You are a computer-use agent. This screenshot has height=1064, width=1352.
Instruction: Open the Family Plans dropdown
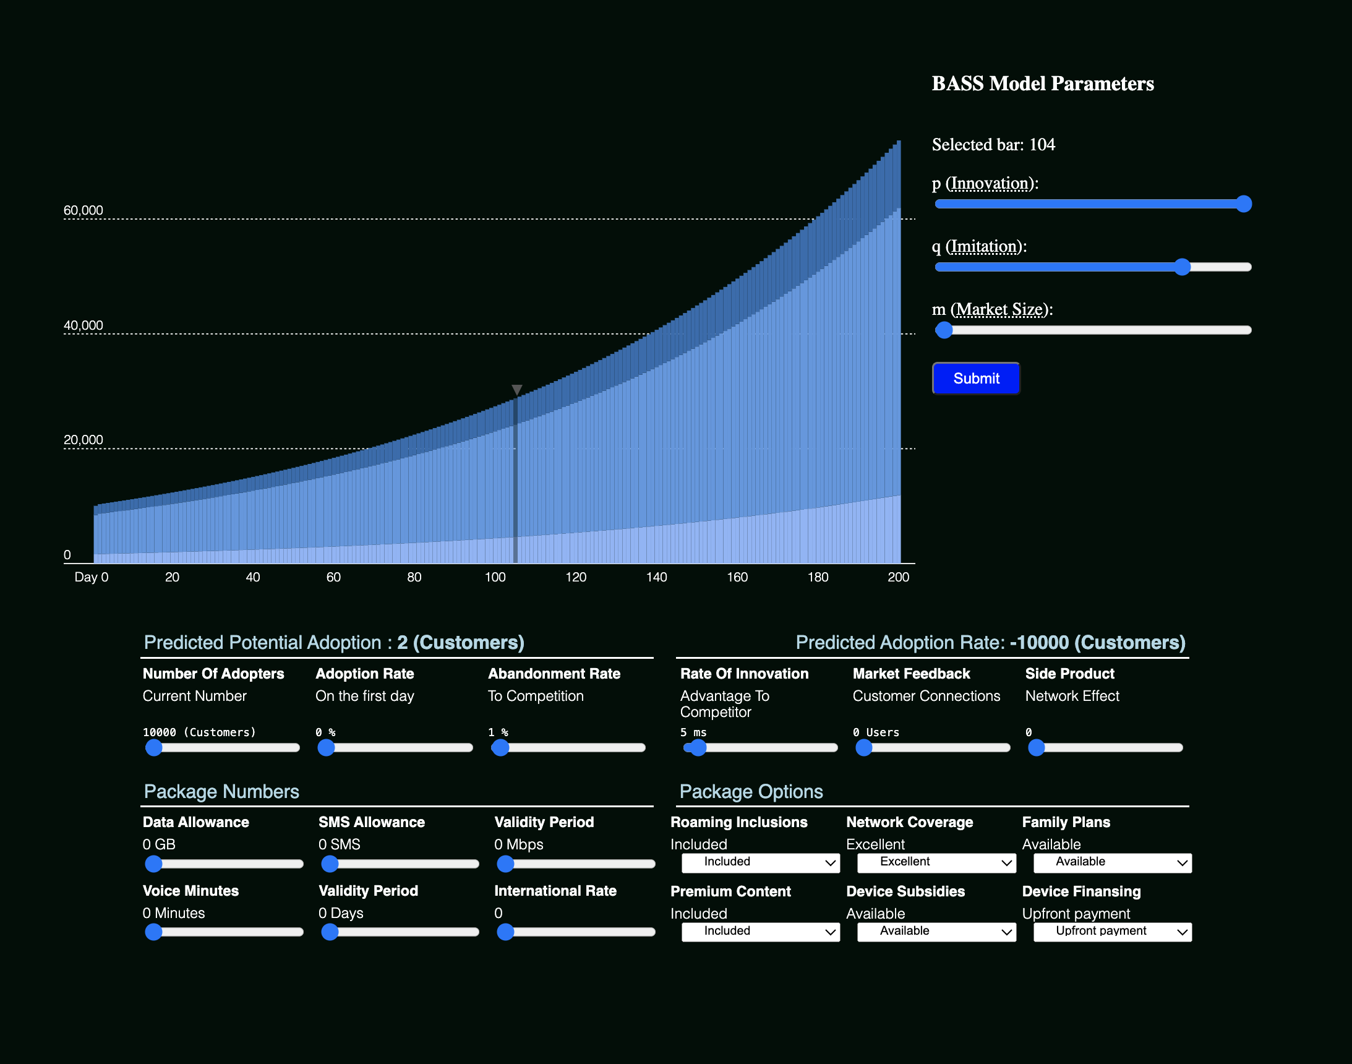click(1112, 863)
